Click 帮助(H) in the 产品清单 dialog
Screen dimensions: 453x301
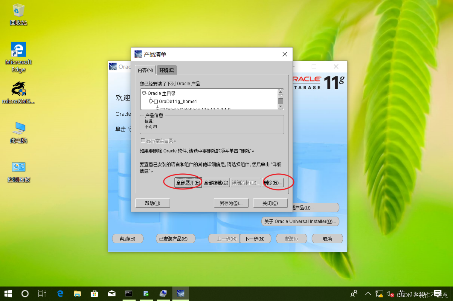pyautogui.click(x=152, y=203)
